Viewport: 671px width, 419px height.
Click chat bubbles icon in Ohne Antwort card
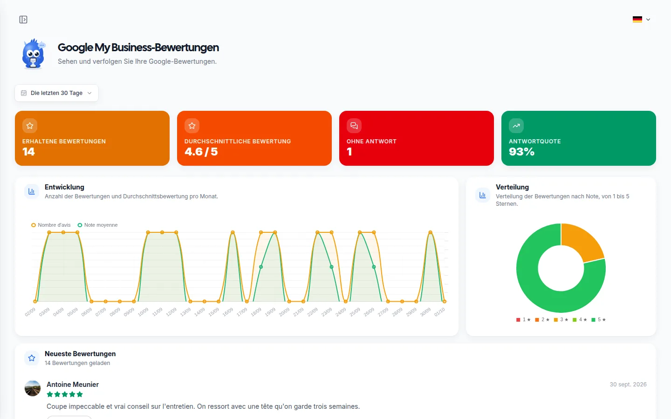[x=354, y=126]
